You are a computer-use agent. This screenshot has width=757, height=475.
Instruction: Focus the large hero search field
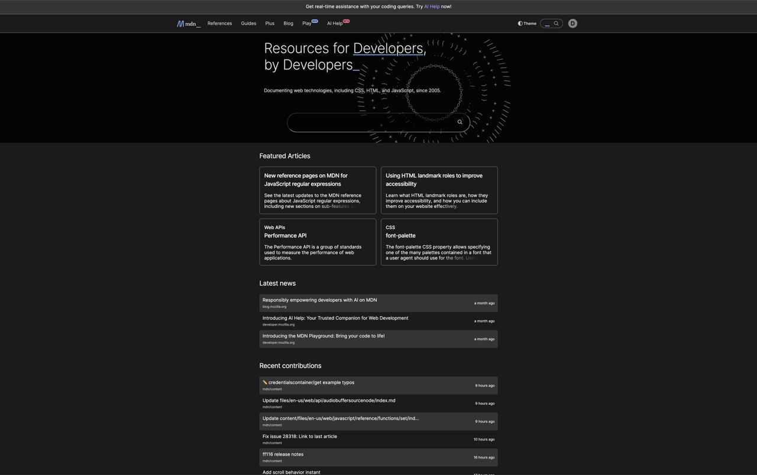coord(378,122)
